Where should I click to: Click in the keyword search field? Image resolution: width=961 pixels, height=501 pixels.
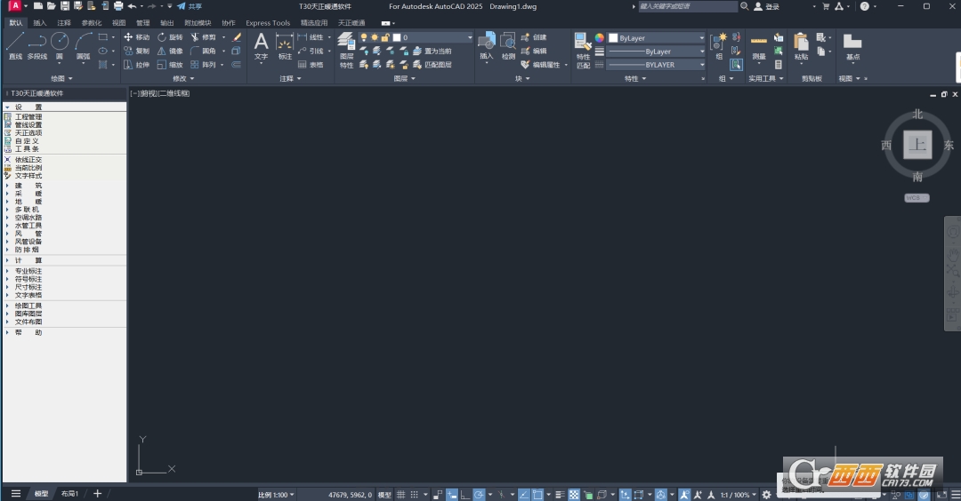[688, 6]
